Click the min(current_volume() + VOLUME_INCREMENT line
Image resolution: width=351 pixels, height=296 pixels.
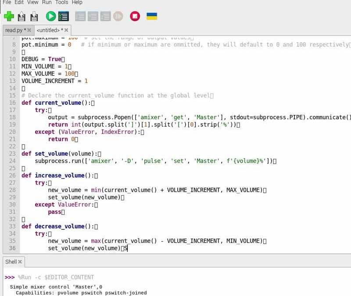coord(155,190)
